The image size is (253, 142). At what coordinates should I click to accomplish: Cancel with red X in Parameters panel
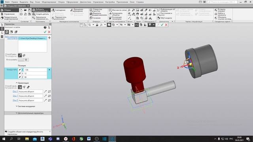click(49, 32)
